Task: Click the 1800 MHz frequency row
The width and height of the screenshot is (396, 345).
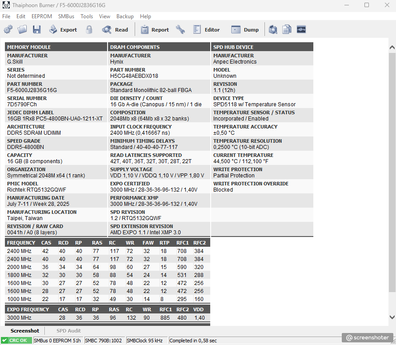Action: point(108,275)
